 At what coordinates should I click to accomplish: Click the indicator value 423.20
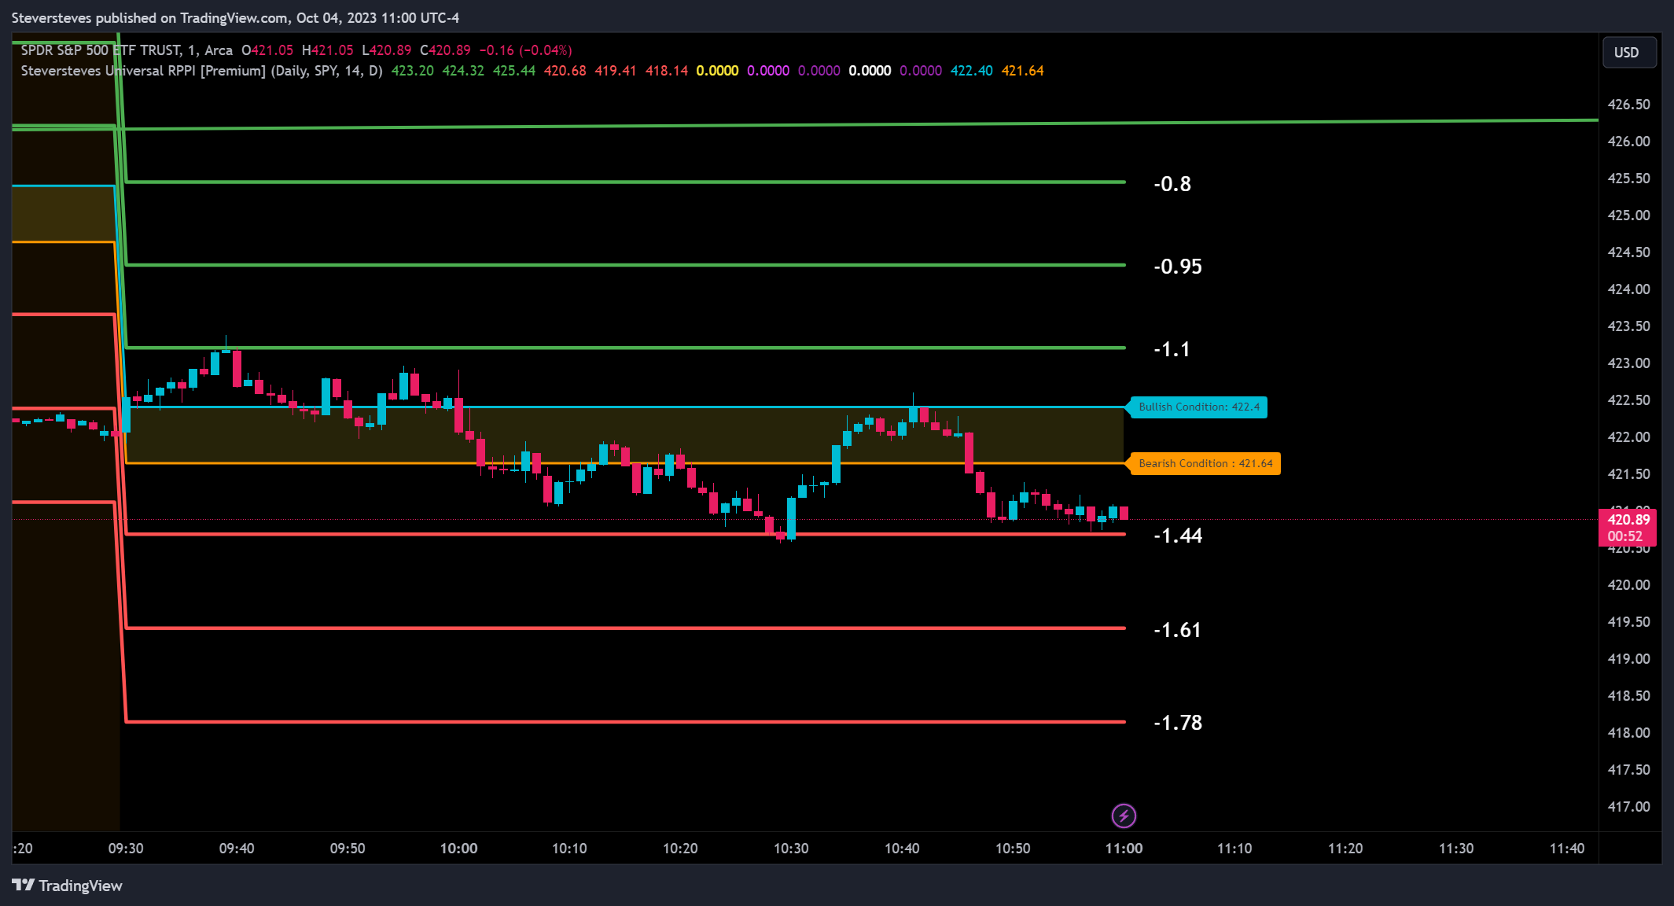[413, 71]
